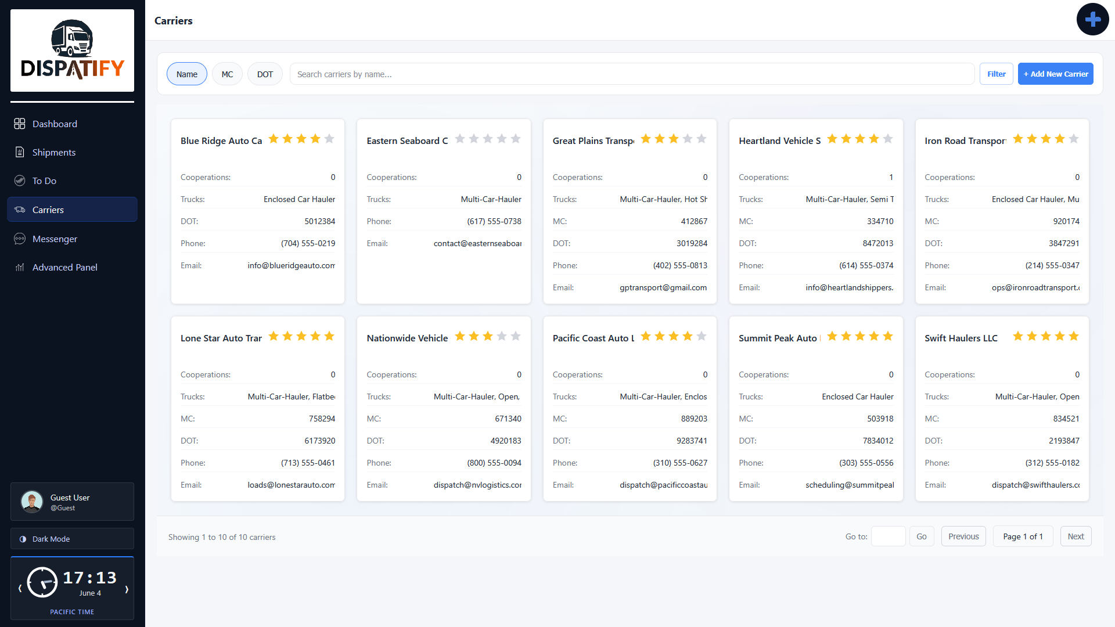Viewport: 1115px width, 627px height.
Task: Go to the To Do section
Action: point(72,181)
